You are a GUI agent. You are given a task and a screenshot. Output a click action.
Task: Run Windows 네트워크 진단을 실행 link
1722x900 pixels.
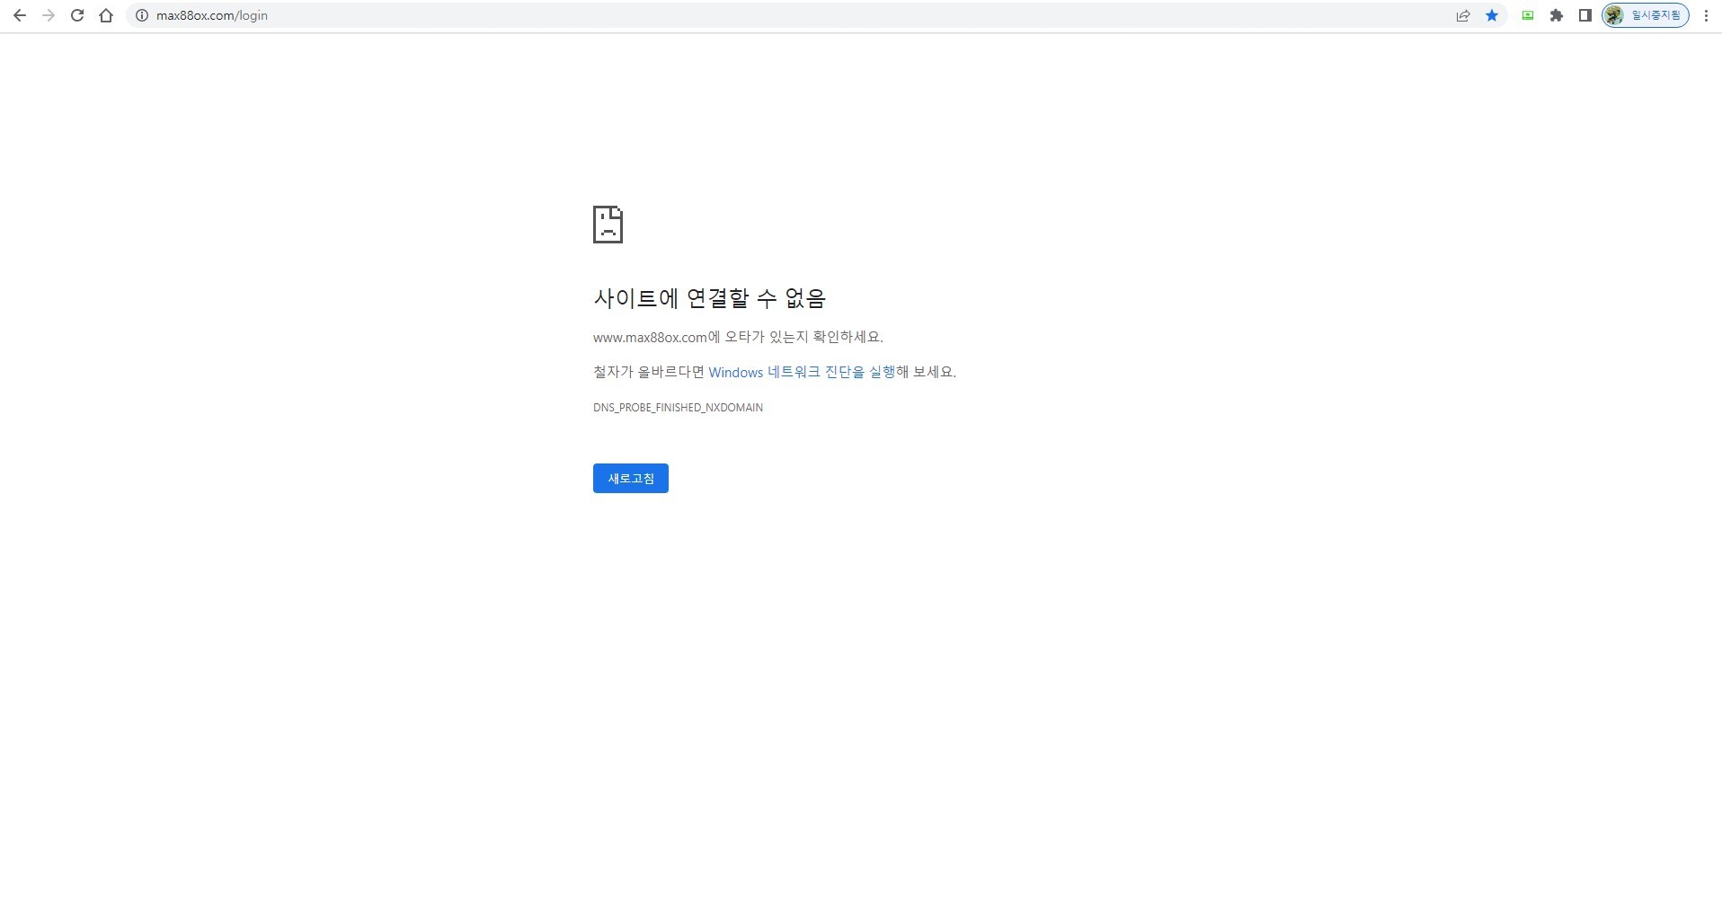point(802,372)
